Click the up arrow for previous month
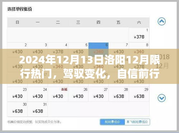179x133 pixels. [x=162, y=22]
